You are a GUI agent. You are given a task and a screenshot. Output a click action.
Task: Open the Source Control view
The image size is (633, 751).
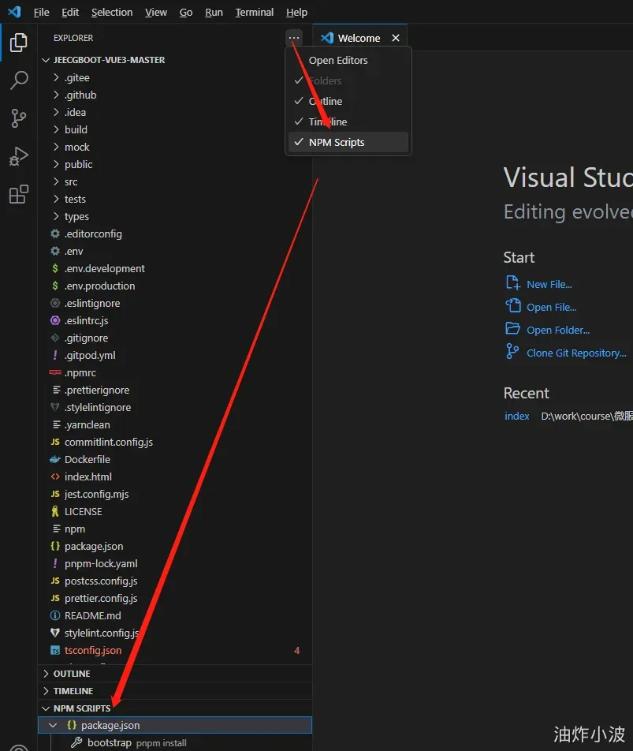[x=19, y=118]
